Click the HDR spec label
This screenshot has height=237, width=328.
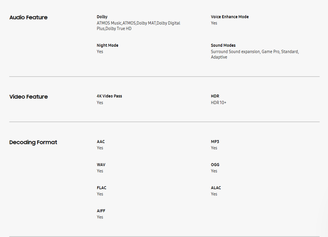click(x=215, y=96)
